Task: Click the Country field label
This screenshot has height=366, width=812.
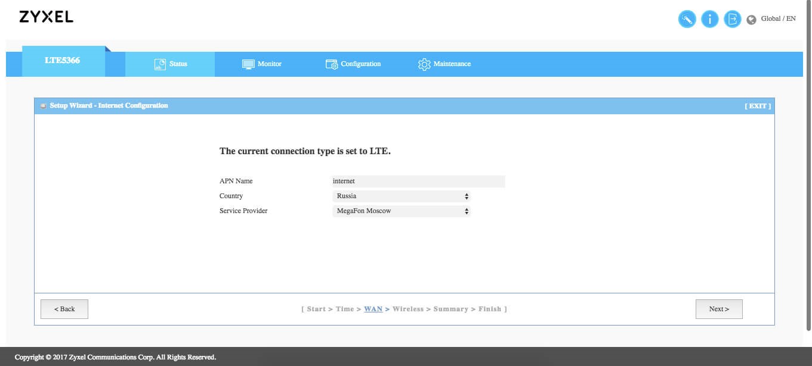Action: 231,196
